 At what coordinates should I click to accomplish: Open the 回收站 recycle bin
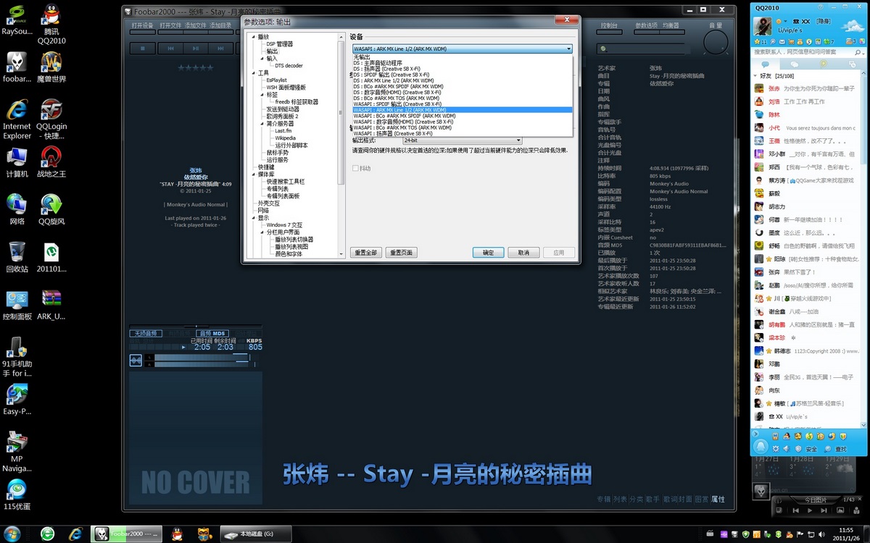[x=17, y=257]
